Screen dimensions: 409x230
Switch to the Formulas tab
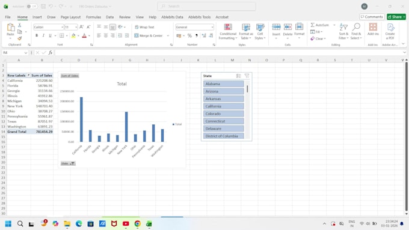93,17
